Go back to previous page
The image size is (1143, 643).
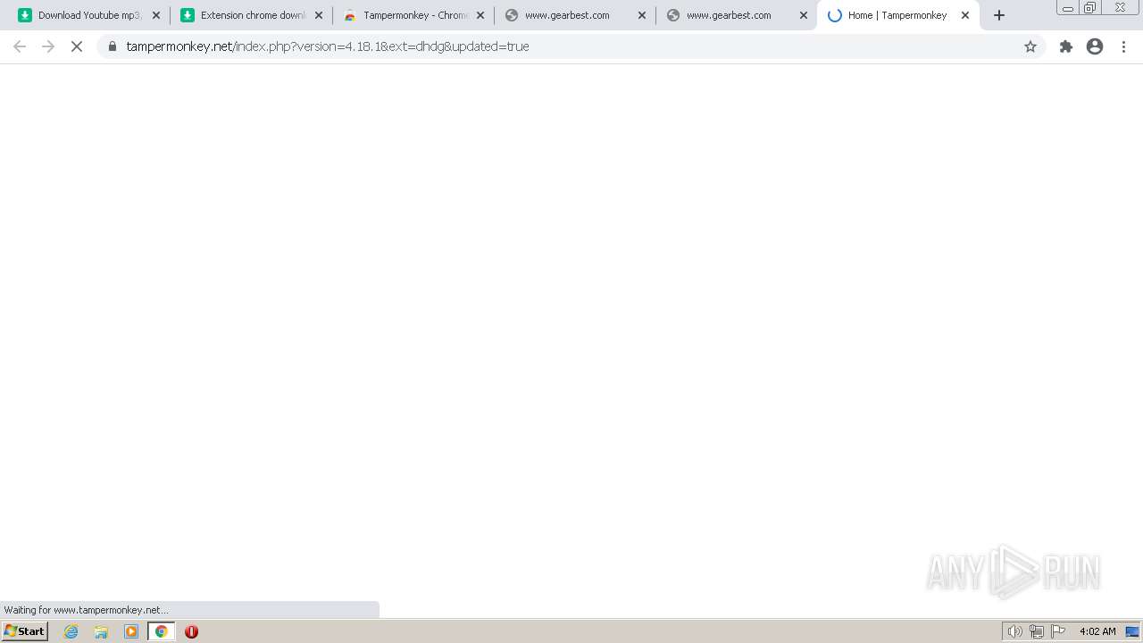(x=20, y=46)
